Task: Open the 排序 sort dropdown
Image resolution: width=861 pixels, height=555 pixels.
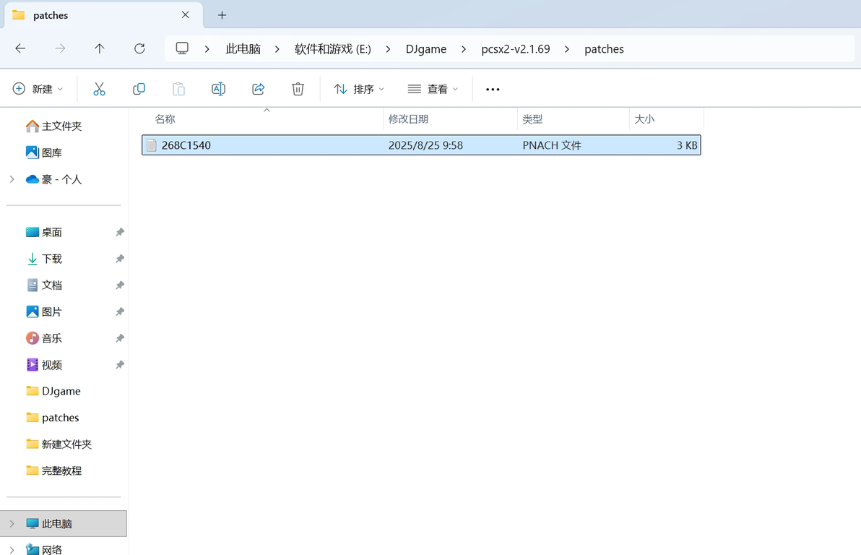Action: pyautogui.click(x=359, y=89)
